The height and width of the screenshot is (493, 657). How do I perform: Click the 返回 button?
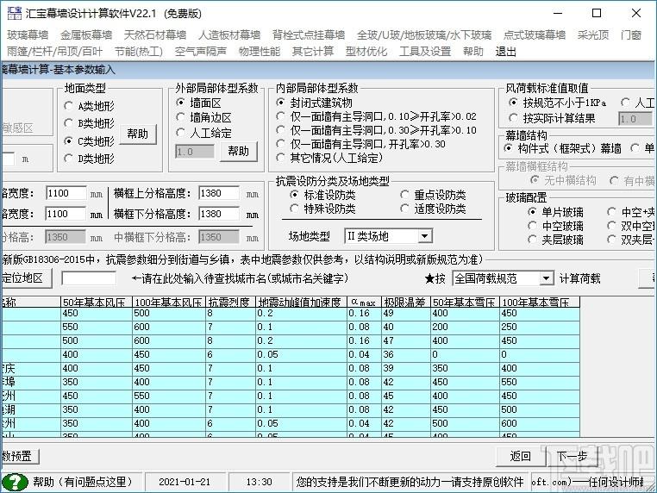[x=521, y=456]
